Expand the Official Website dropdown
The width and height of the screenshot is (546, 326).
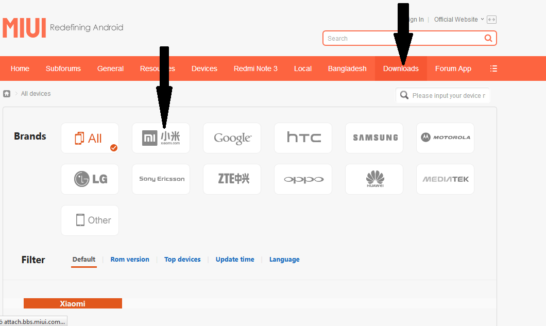coord(458,20)
